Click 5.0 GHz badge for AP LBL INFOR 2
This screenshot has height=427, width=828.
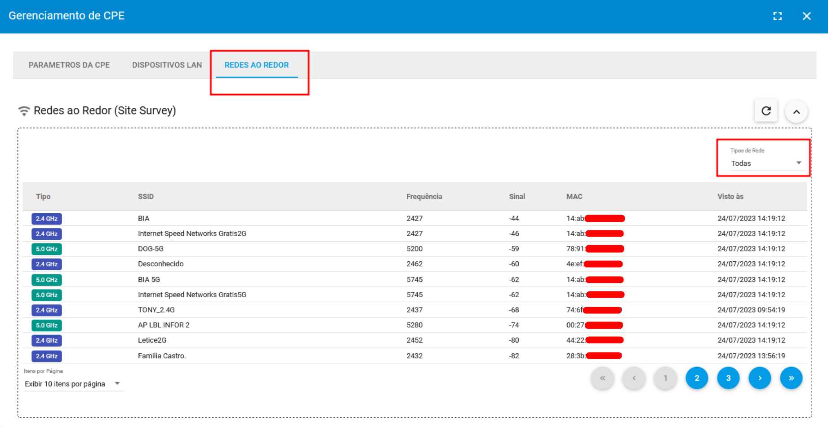click(47, 326)
